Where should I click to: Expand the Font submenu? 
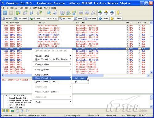(52, 102)
